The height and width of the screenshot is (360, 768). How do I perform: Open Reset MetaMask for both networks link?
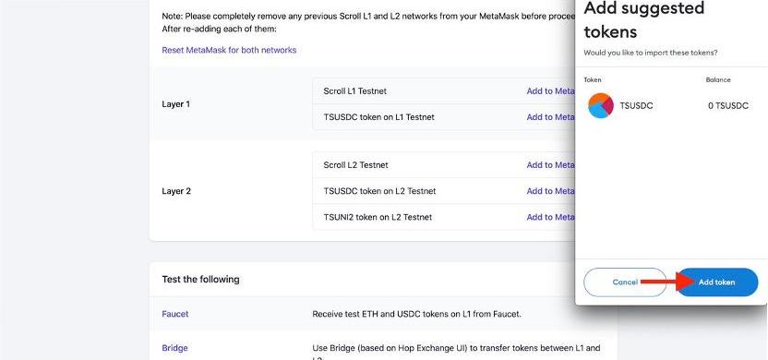click(229, 50)
